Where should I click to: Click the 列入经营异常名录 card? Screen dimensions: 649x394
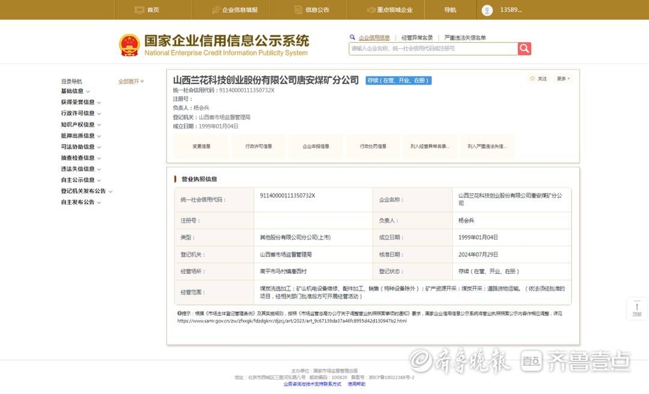coord(430,146)
